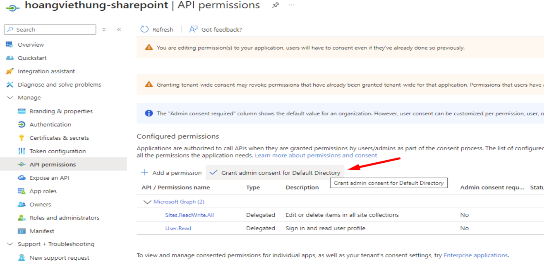Click the API permissions sidebar icon
544x269 pixels.
pos(22,164)
